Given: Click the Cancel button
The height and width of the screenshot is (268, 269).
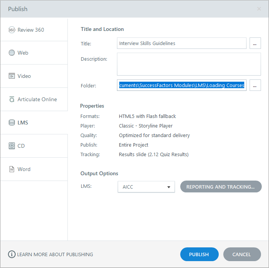Looking at the screenshot, I should pos(242,254).
